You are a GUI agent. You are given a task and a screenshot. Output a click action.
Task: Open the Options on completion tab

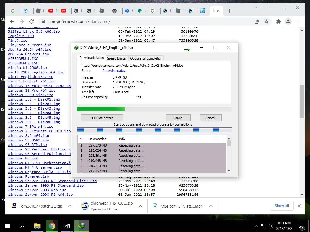pyautogui.click(x=146, y=58)
